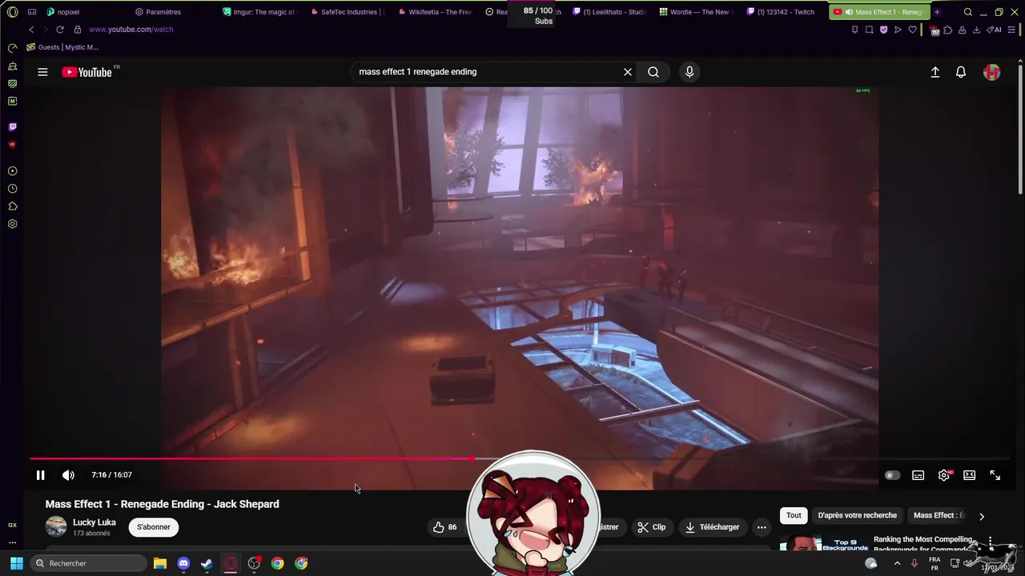Switch to the Leelithato Twitch tab
The height and width of the screenshot is (576, 1025).
coord(609,12)
